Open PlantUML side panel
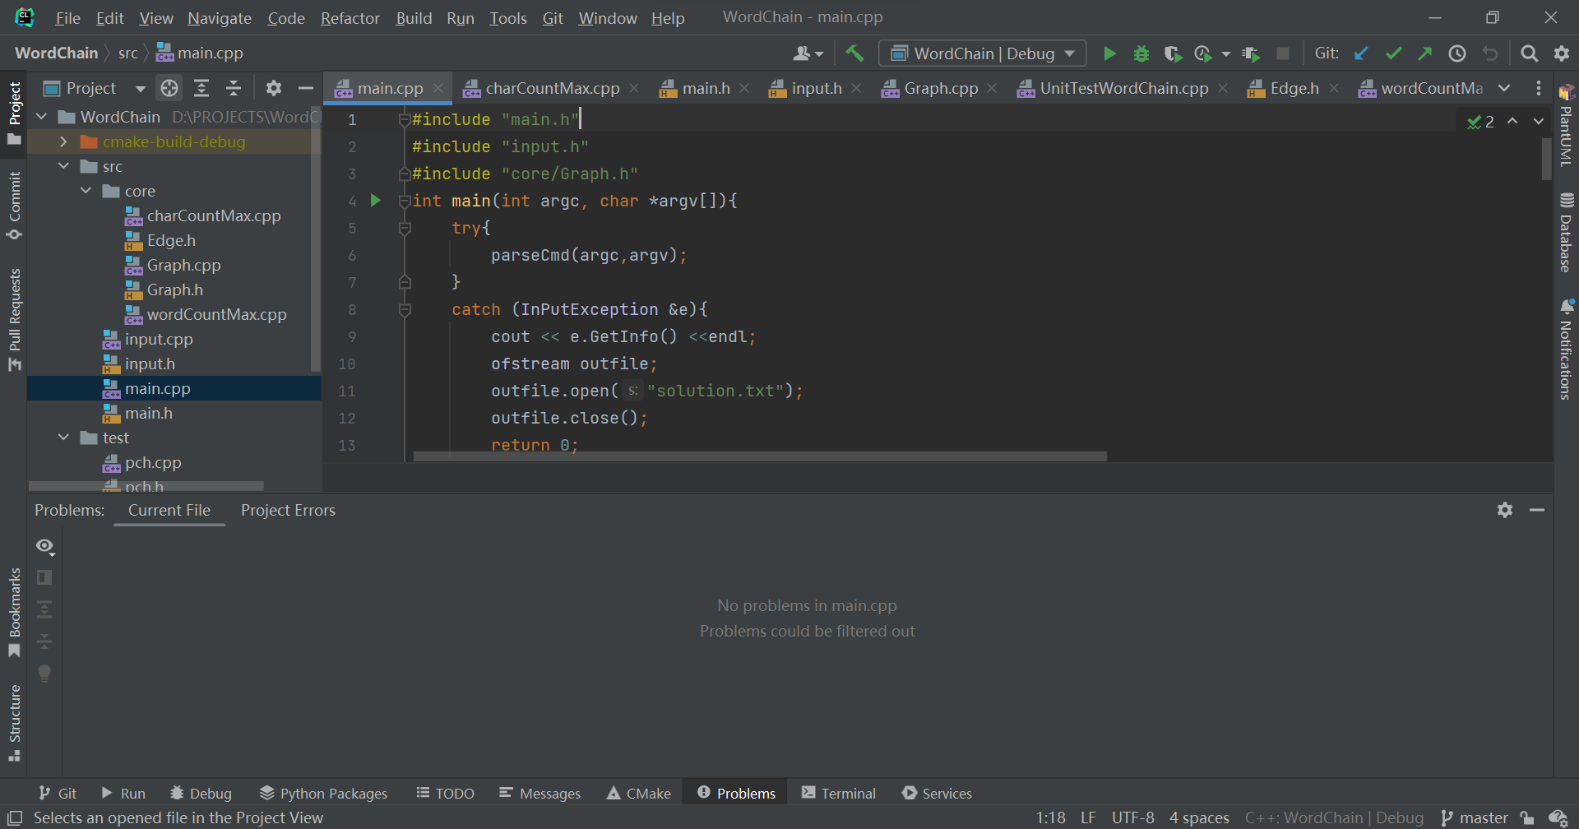1579x829 pixels. pos(1566,124)
